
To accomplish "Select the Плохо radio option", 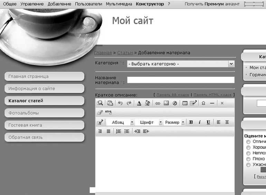I will (248, 159).
